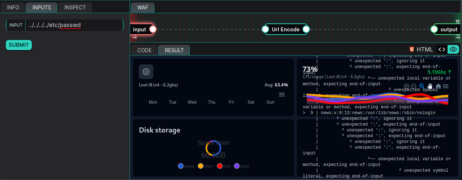This screenshot has width=462, height=180.
Task: Open the INSPECT tab
Action: [x=75, y=8]
